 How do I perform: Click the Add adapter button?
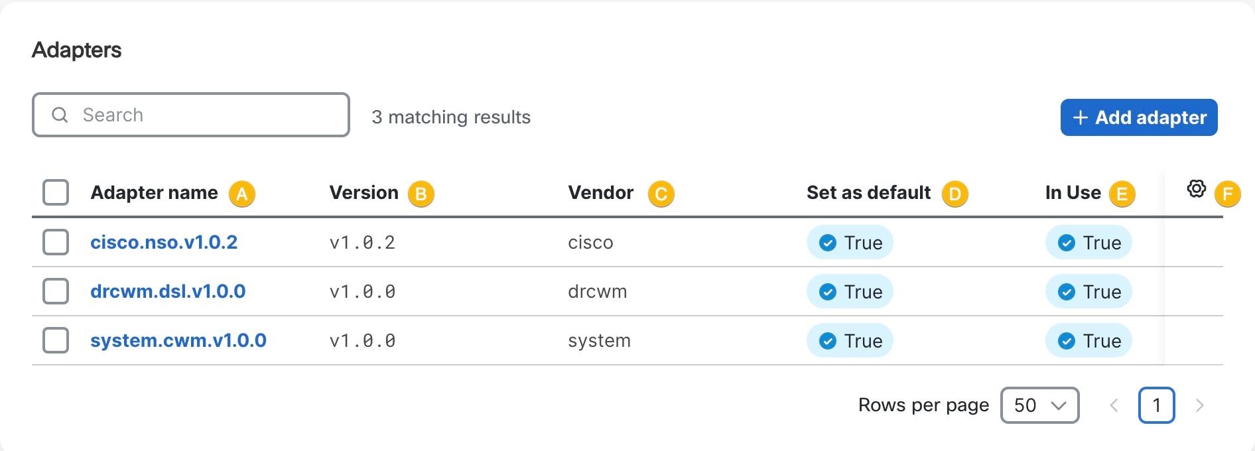pos(1138,117)
